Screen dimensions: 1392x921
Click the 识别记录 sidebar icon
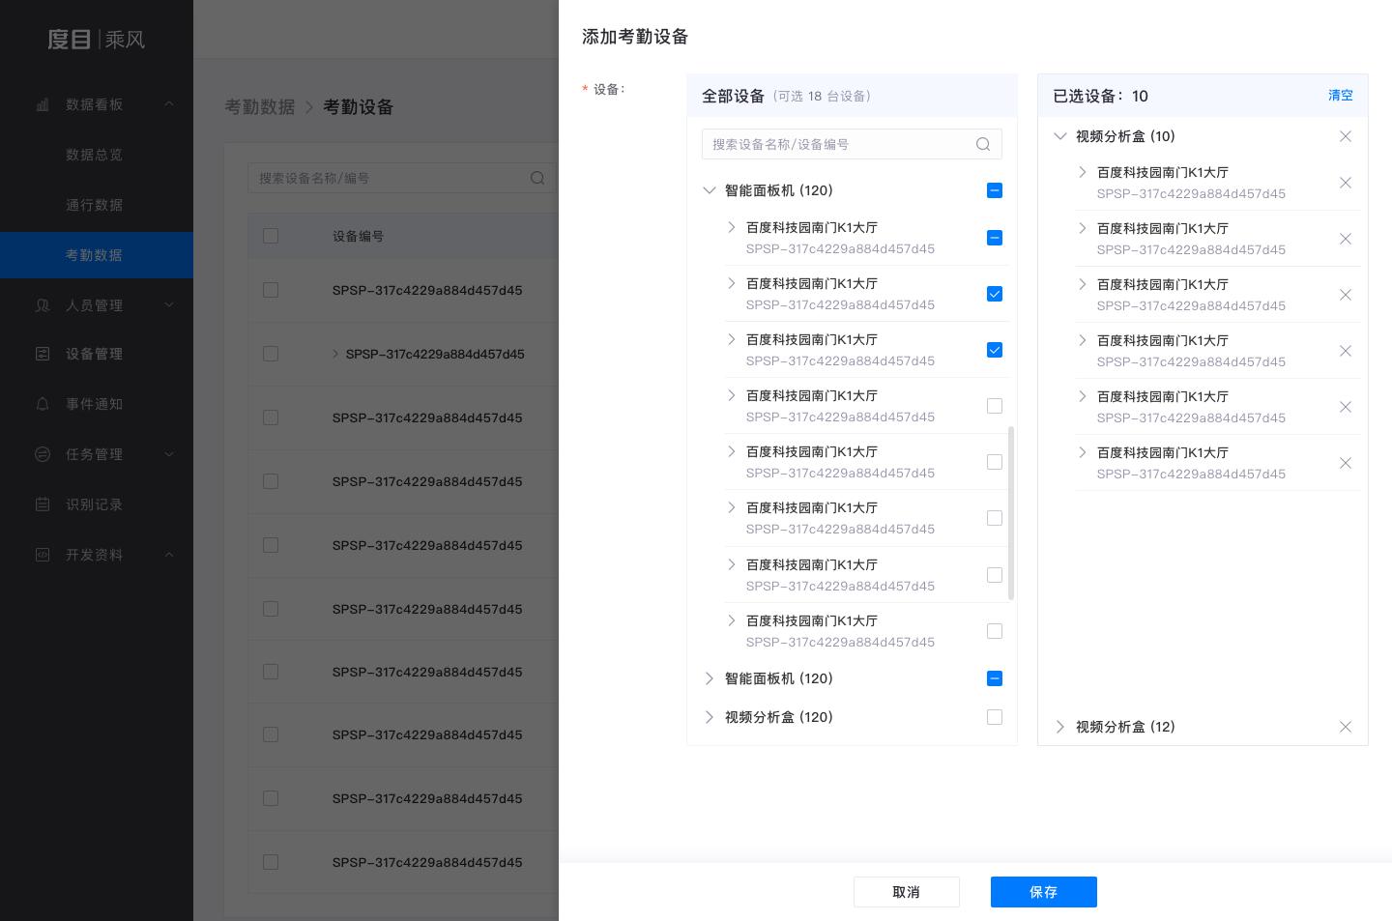(x=43, y=504)
